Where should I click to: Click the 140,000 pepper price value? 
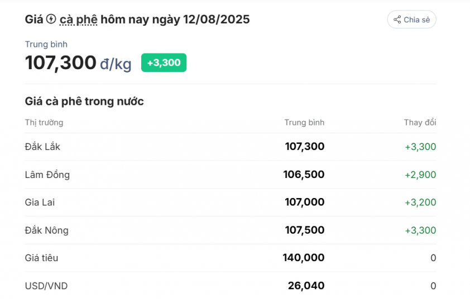304,258
